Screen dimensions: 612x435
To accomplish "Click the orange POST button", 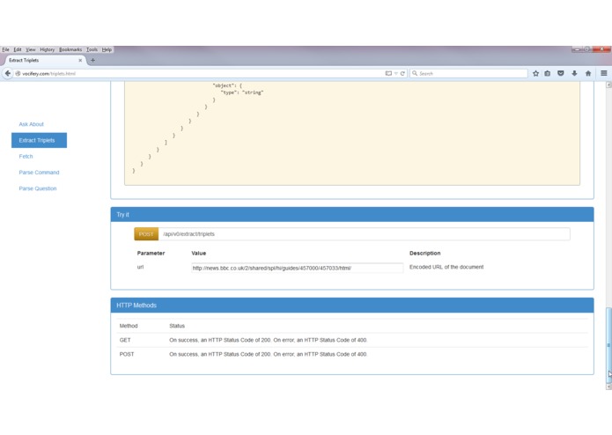I will 146,234.
